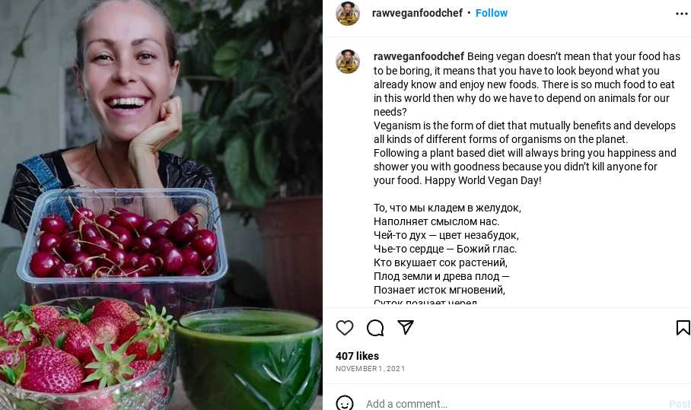Focus the Add a comment field
The height and width of the screenshot is (410, 691).
tap(502, 404)
